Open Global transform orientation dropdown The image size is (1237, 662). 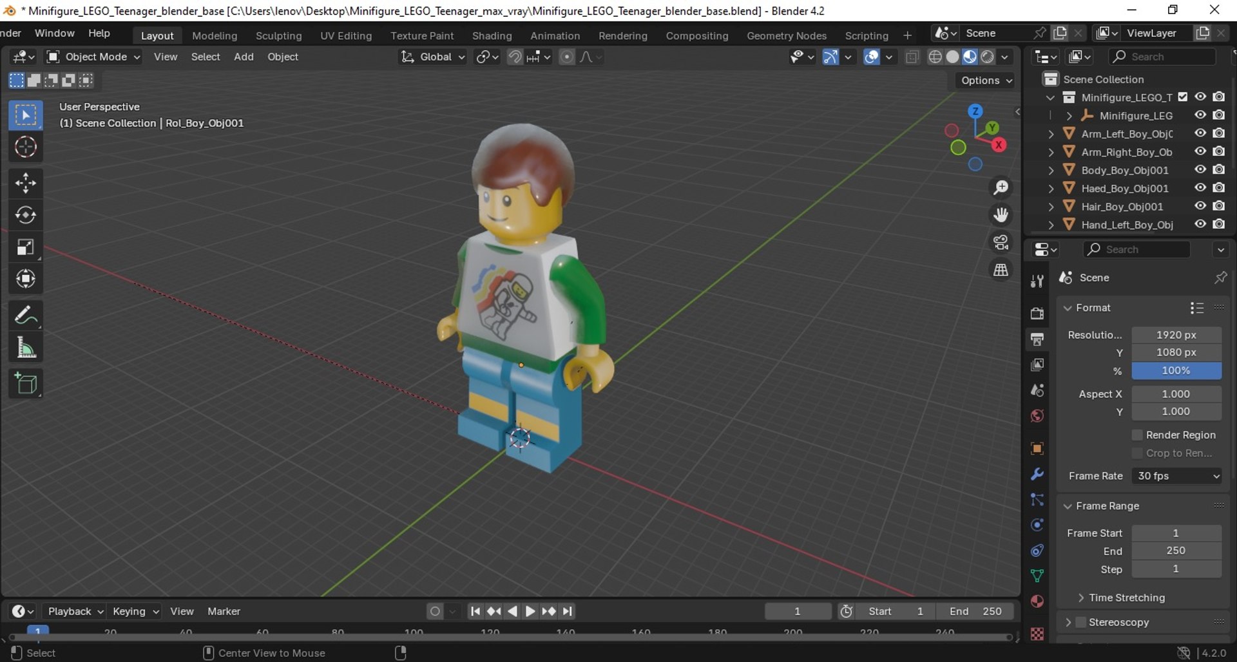pyautogui.click(x=432, y=57)
